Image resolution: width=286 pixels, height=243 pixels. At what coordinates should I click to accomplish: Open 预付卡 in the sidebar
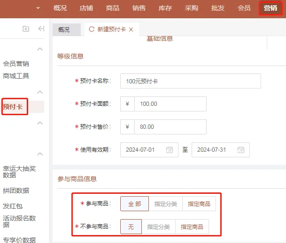(13, 107)
